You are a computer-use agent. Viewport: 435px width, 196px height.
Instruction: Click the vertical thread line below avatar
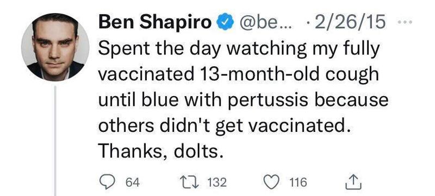click(x=55, y=141)
